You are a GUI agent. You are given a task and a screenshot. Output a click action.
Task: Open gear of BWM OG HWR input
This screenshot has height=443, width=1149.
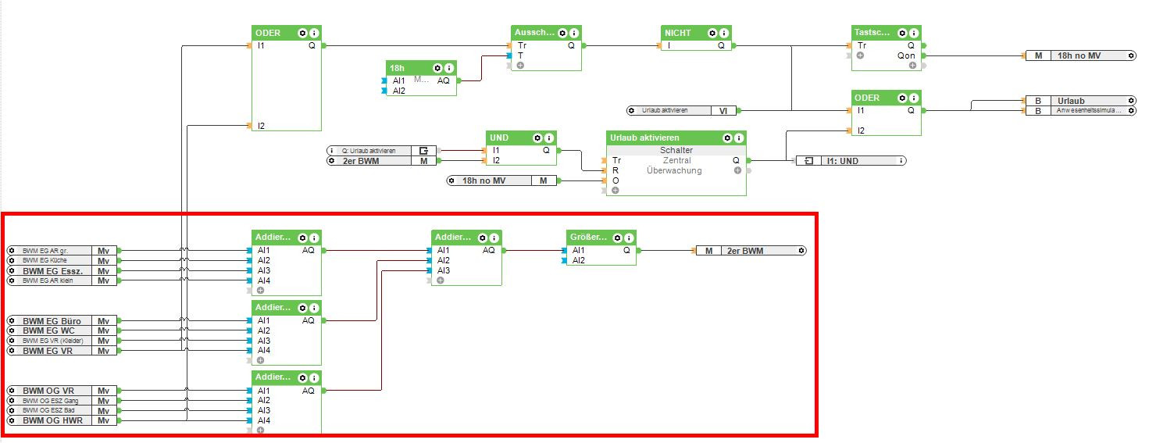[12, 420]
